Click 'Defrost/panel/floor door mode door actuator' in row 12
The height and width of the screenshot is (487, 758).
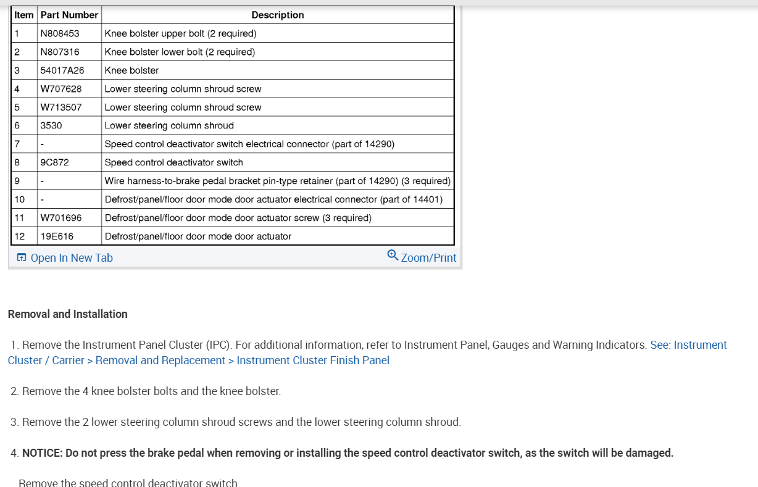(x=198, y=236)
